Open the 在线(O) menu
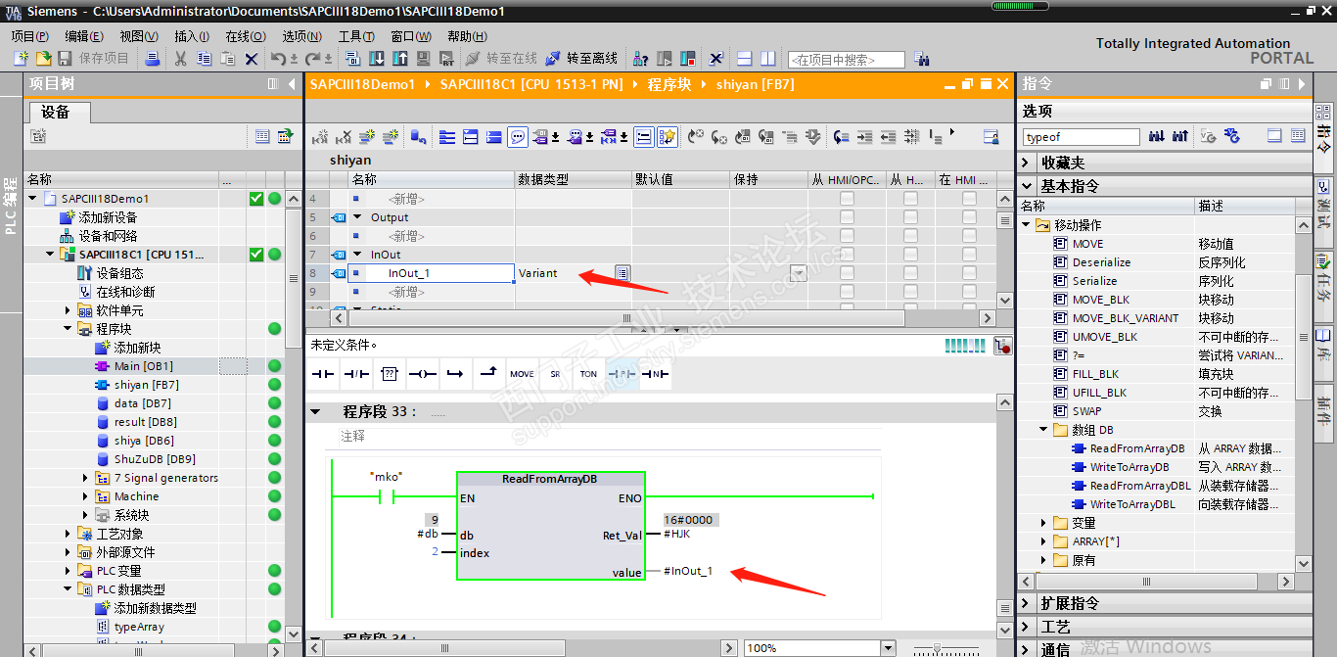1337x657 pixels. click(246, 36)
